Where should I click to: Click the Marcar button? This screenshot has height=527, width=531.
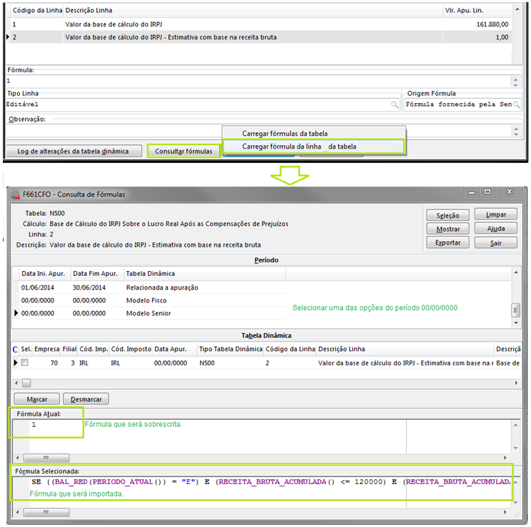click(x=37, y=399)
